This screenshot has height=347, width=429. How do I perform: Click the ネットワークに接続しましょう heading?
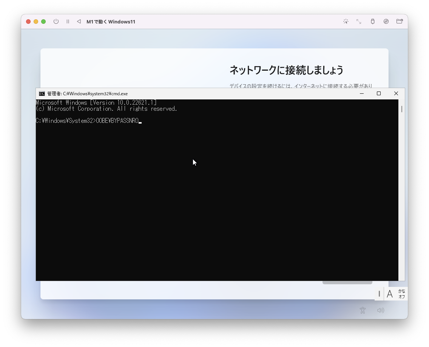[286, 70]
